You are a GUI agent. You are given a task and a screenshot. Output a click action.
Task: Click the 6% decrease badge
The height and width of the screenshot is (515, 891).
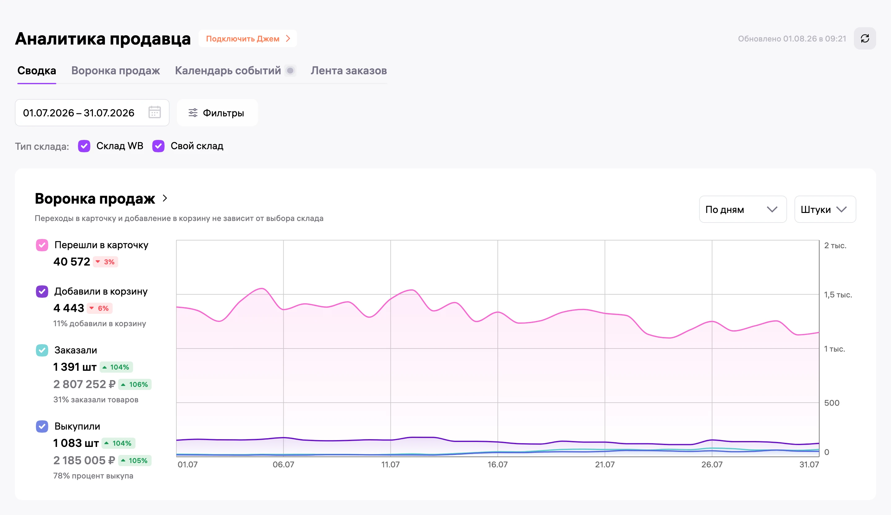tap(100, 309)
